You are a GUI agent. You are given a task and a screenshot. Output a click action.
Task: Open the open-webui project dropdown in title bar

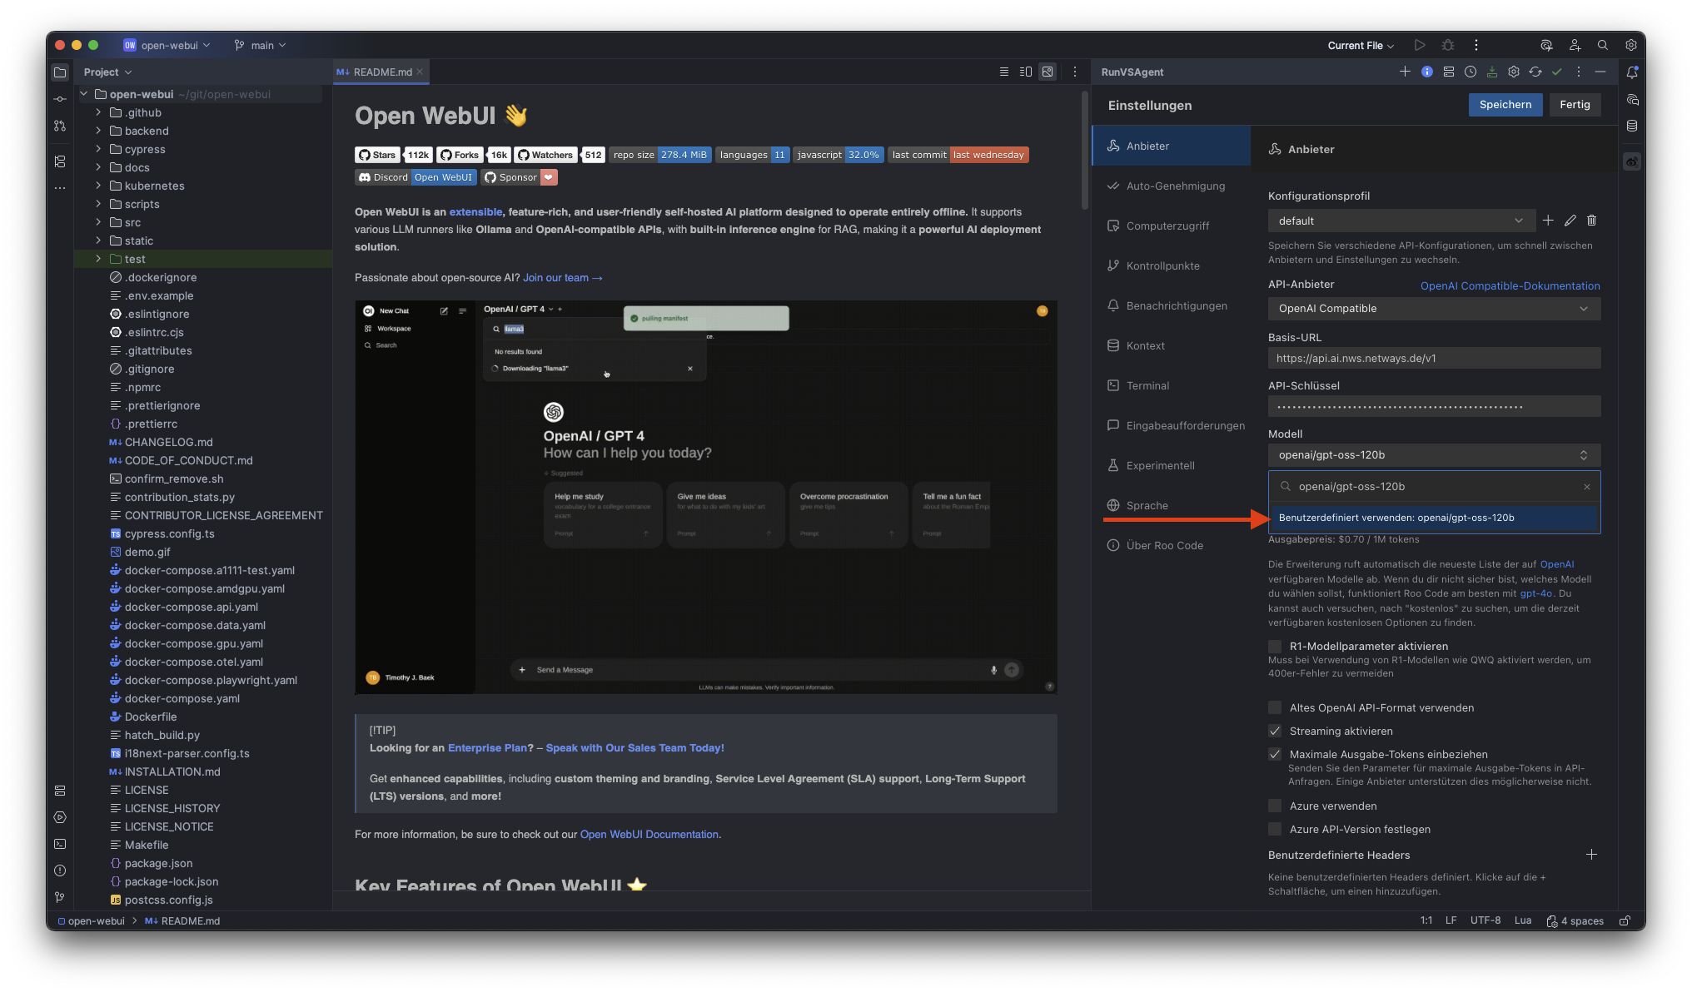pyautogui.click(x=167, y=46)
